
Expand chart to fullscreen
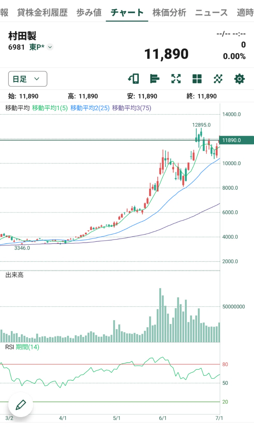[176, 79]
